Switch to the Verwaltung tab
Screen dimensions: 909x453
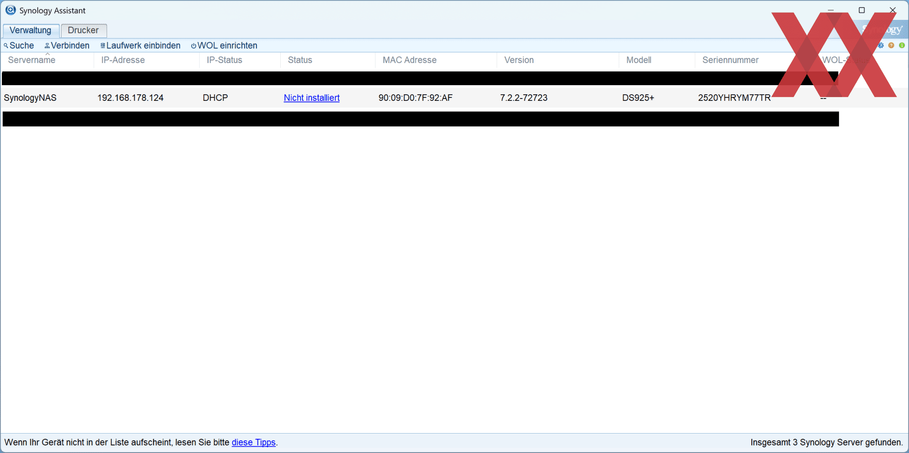[31, 30]
